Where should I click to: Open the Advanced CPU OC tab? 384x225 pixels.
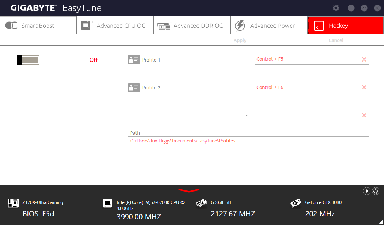pyautogui.click(x=115, y=25)
